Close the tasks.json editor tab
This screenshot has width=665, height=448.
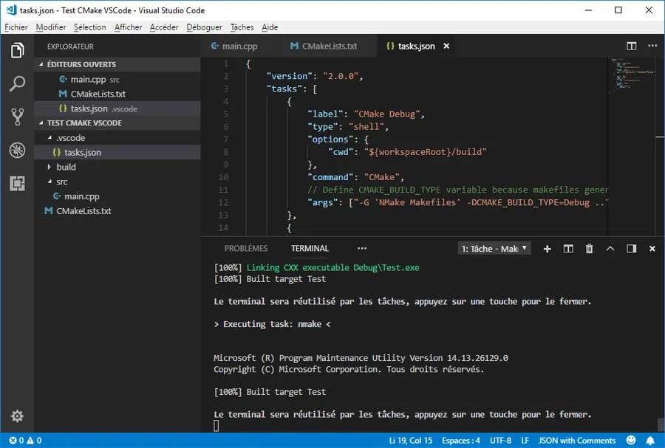(446, 46)
